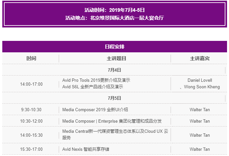This screenshot has width=229, height=156.
Task: Click Walter Tan in the 14:00-15:30 row
Action: pyautogui.click(x=200, y=135)
